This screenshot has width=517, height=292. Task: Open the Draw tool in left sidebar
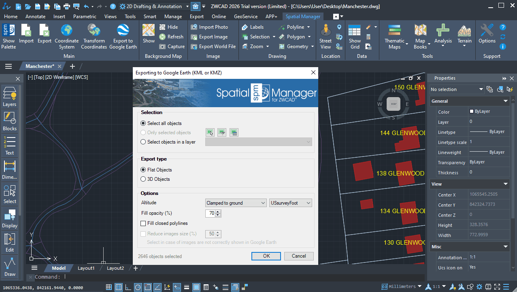click(10, 267)
